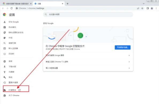Select the 外观 palette icon

coord(5,38)
